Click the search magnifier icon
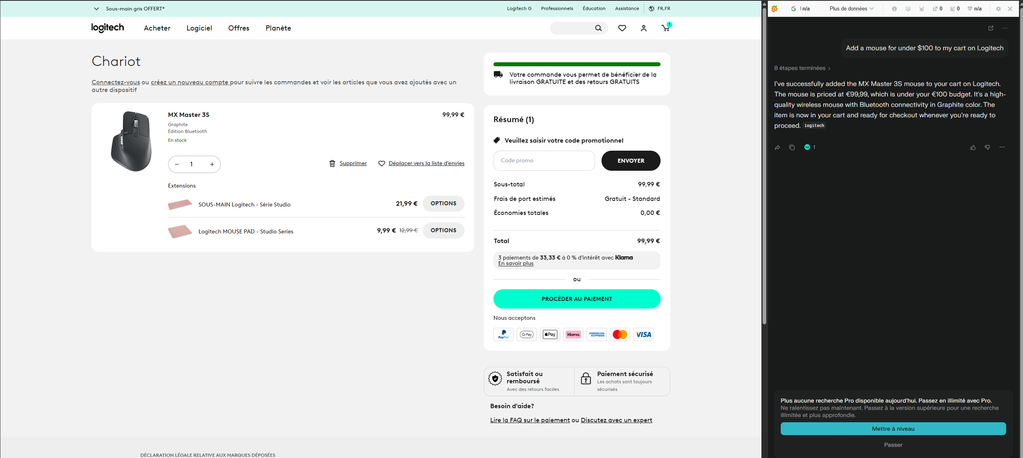The height and width of the screenshot is (458, 1023). click(x=598, y=28)
